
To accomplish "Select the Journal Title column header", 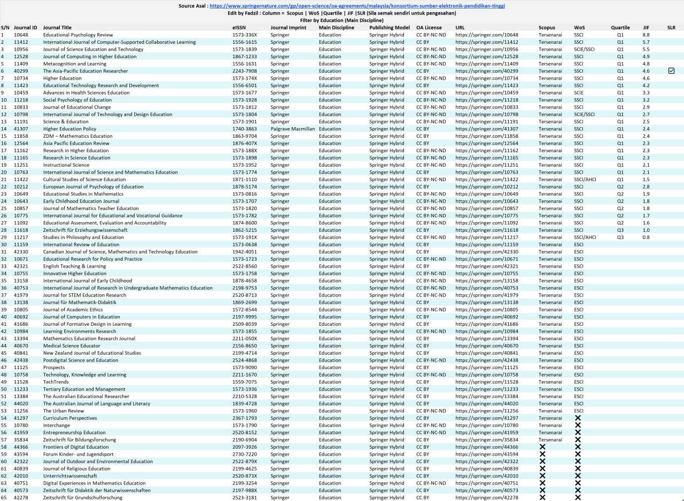I will click(x=57, y=27).
